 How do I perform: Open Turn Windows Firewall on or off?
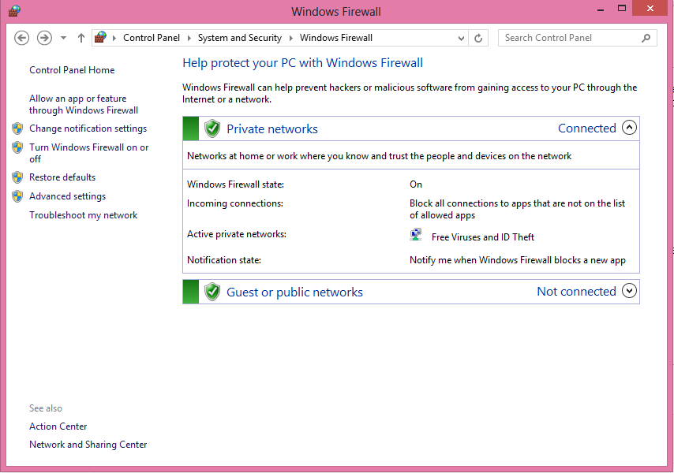pyautogui.click(x=88, y=153)
